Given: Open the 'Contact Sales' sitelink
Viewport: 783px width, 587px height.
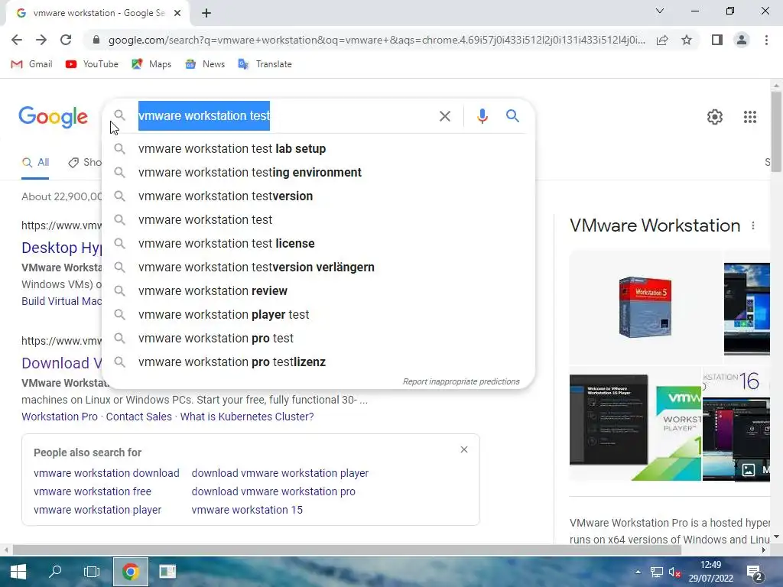Looking at the screenshot, I should tap(139, 417).
